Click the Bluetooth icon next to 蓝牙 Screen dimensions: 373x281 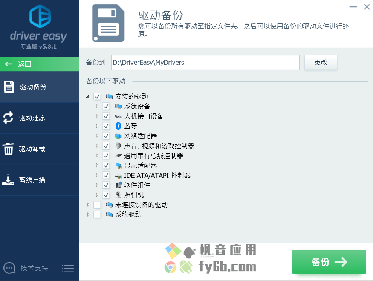(x=118, y=126)
